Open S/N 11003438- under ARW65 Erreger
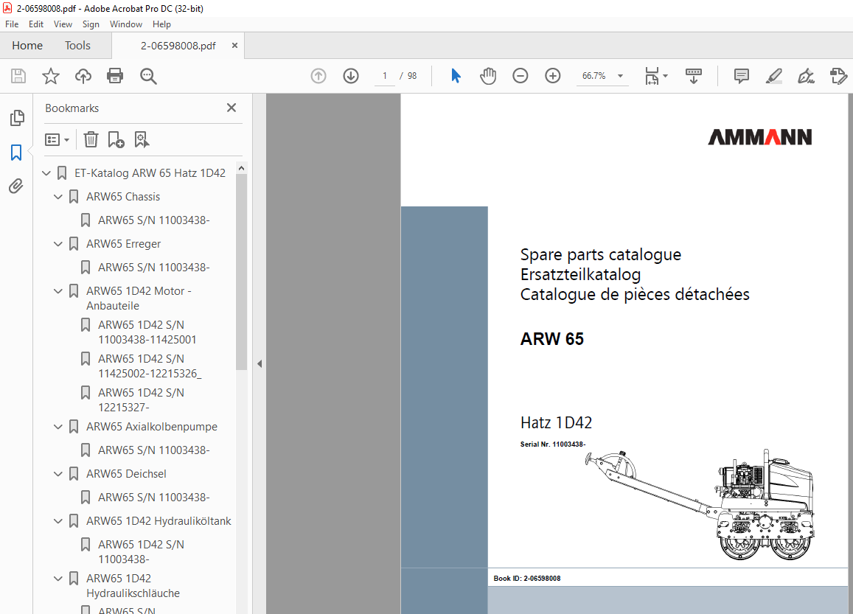This screenshot has width=853, height=614. [153, 268]
